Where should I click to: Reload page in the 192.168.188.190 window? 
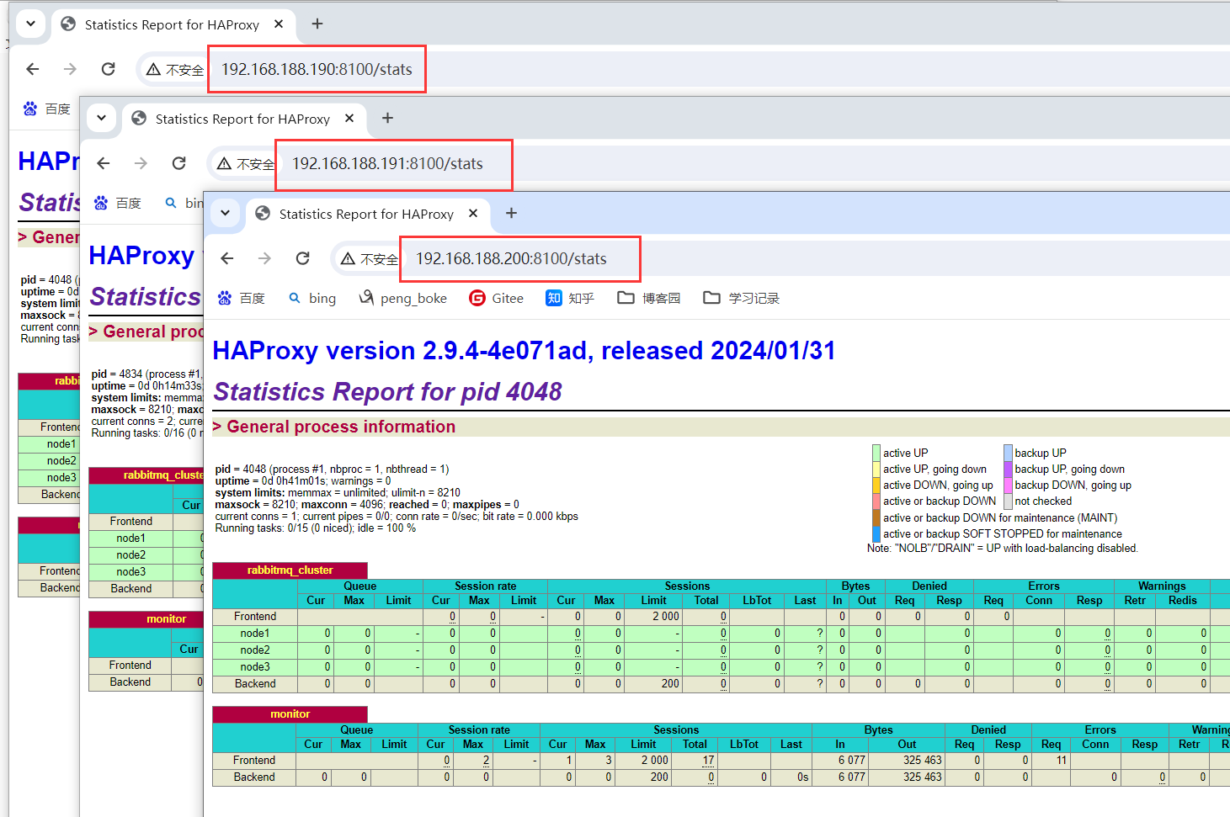tap(109, 69)
